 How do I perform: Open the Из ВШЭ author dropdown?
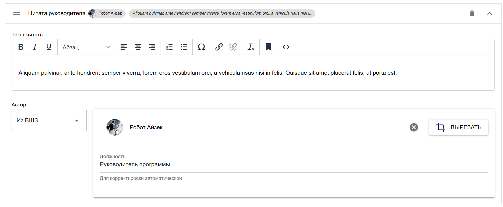[49, 120]
